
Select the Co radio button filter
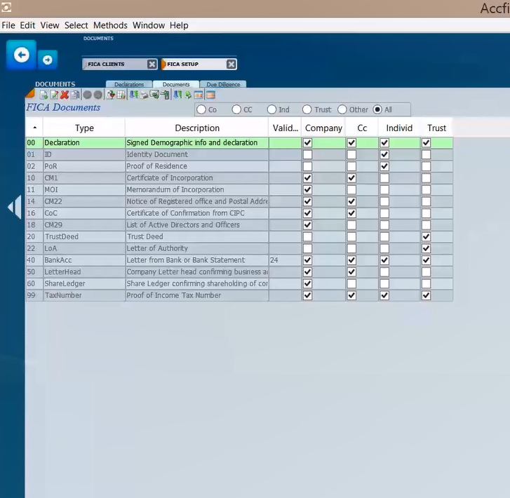pos(201,109)
